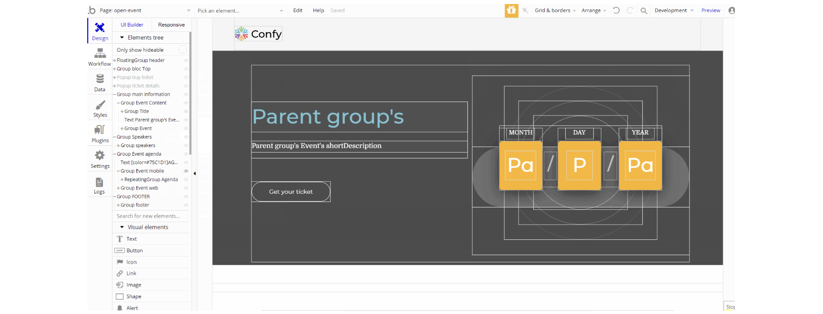Open the Styles section
823x314 pixels.
(x=100, y=108)
